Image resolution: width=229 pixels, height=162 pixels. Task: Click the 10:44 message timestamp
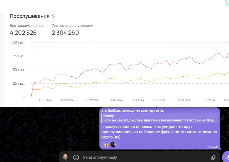[x=210, y=147]
